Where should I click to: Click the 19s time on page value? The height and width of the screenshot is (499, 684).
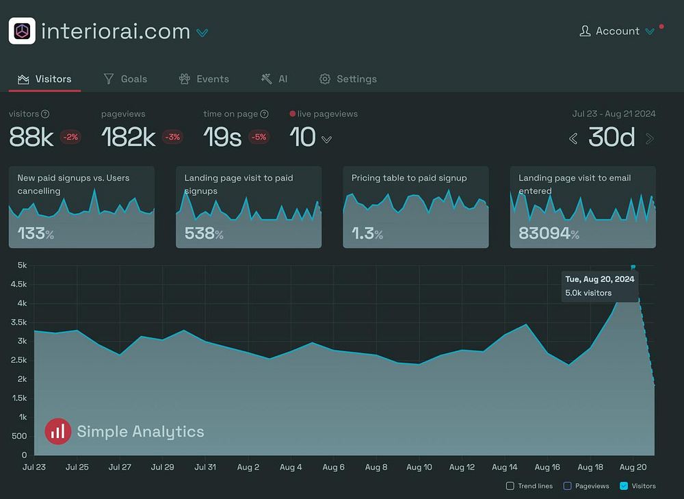point(222,137)
